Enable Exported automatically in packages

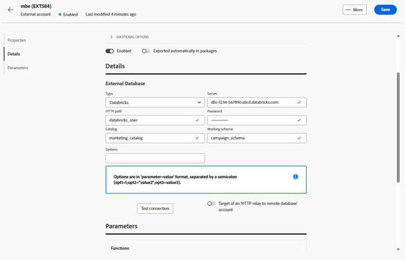point(146,51)
